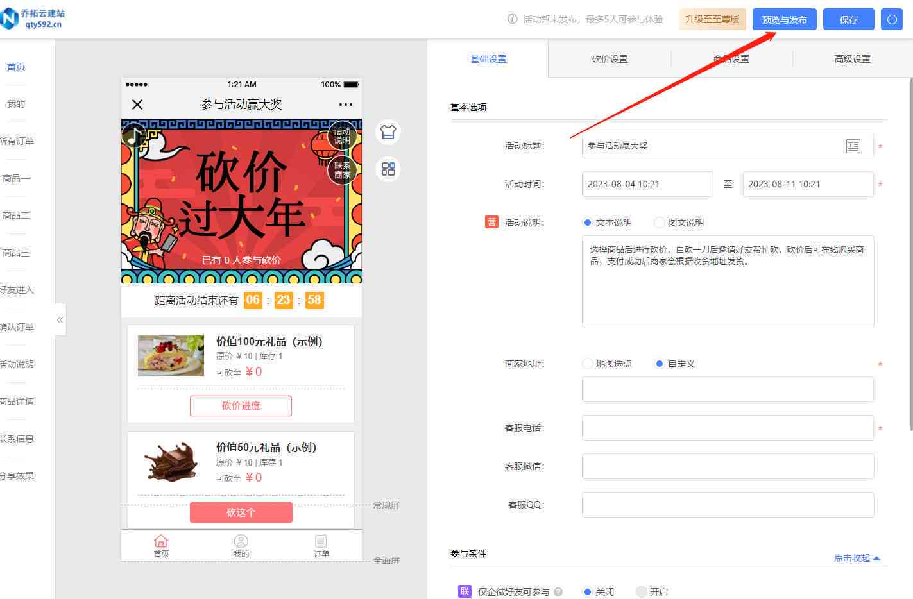The image size is (913, 599).
Task: Click the 客服电话 input field
Action: click(728, 428)
